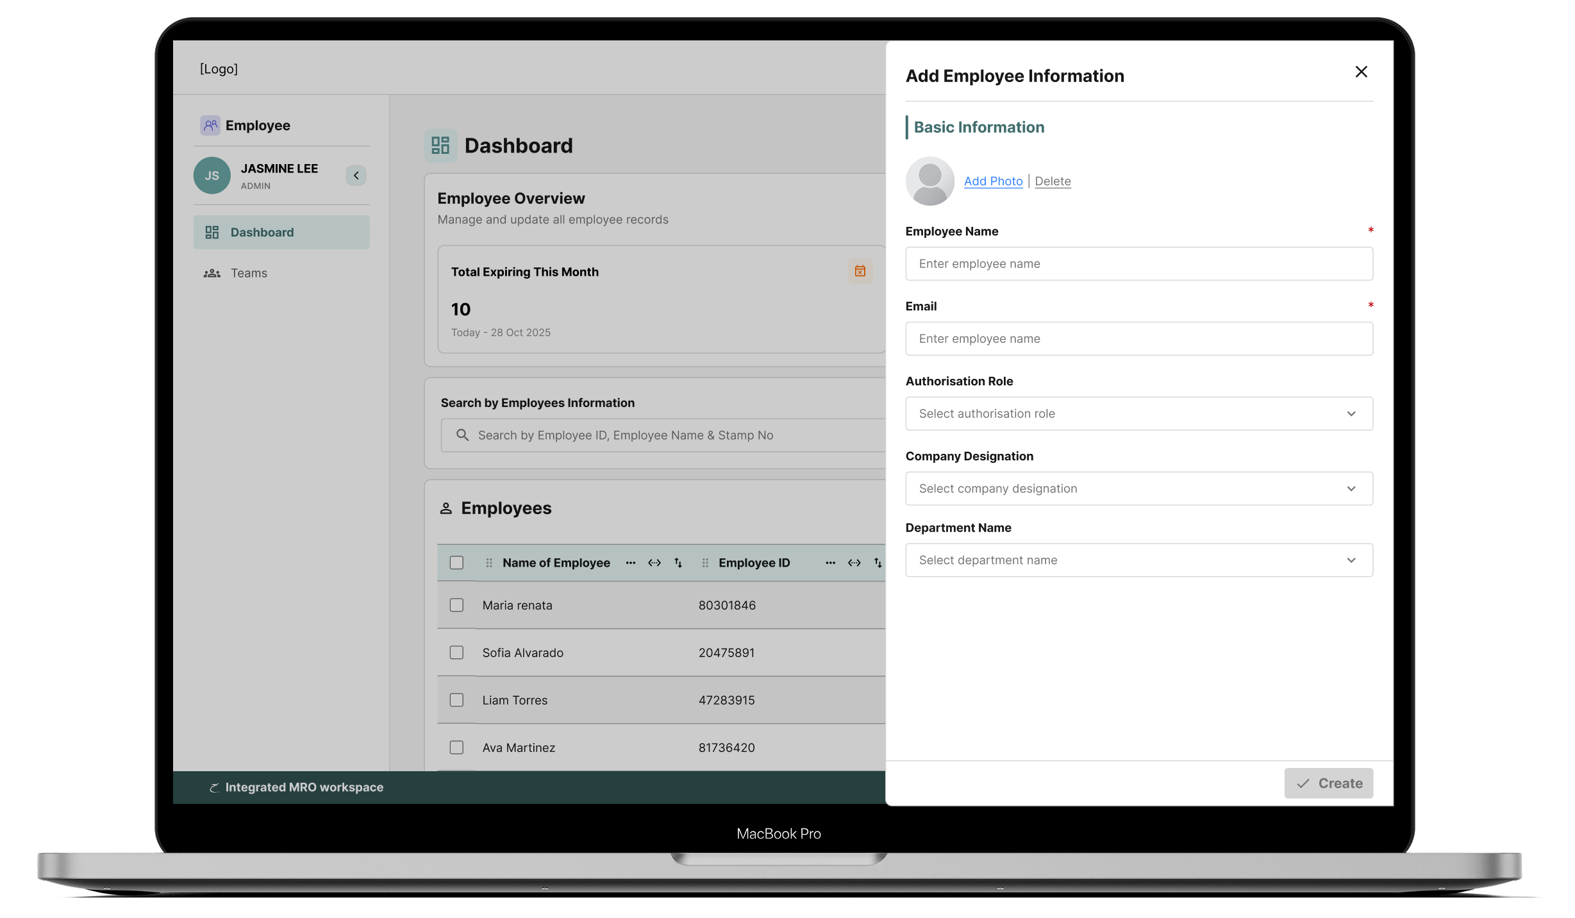Open the Teams menu item in sidebar
1575x918 pixels.
click(x=281, y=273)
